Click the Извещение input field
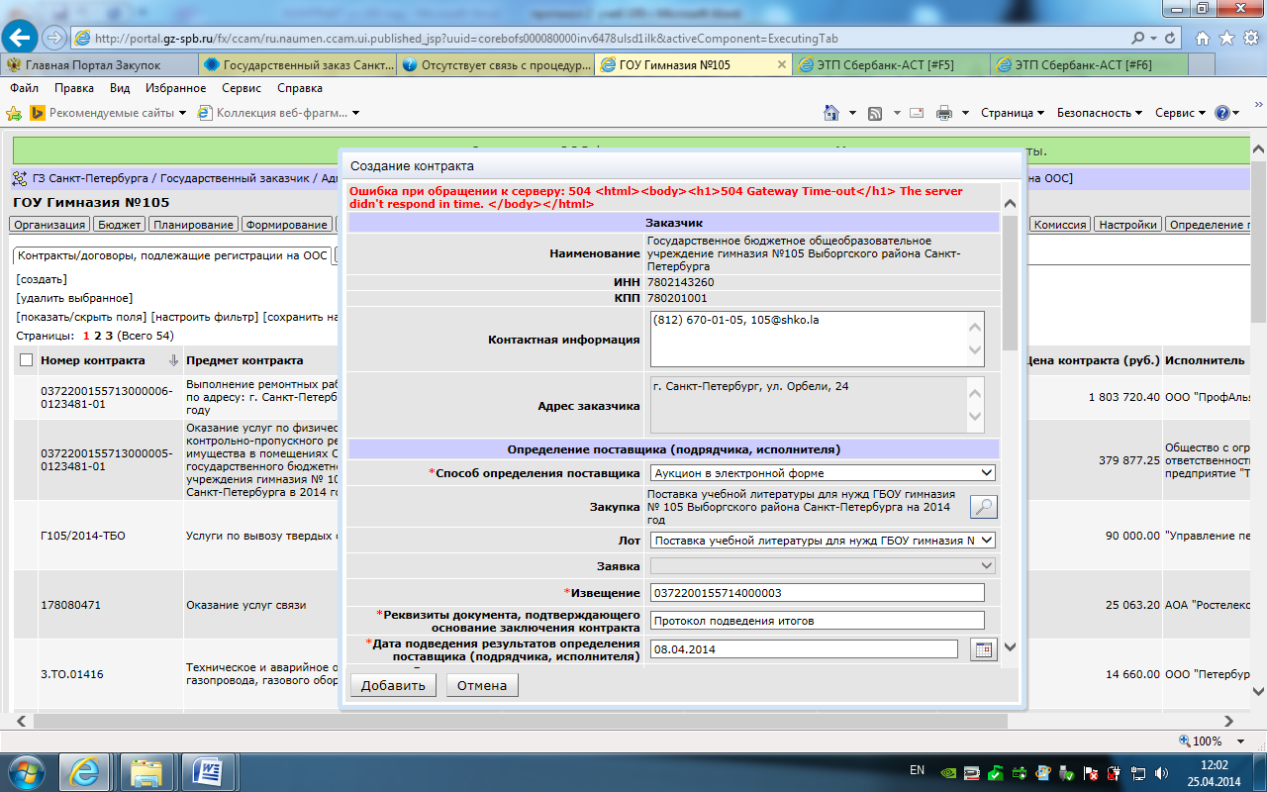This screenshot has width=1267, height=792. [817, 593]
